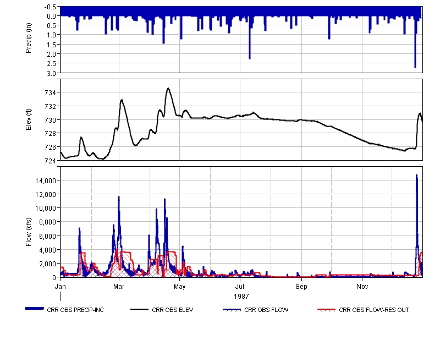Image resolution: width=440 pixels, height=345 pixels.
Task: Click the 724 tick on elevation axis
Action: [x=50, y=161]
